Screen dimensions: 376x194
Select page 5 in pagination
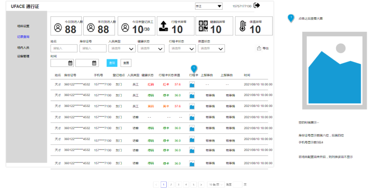pos(194,185)
